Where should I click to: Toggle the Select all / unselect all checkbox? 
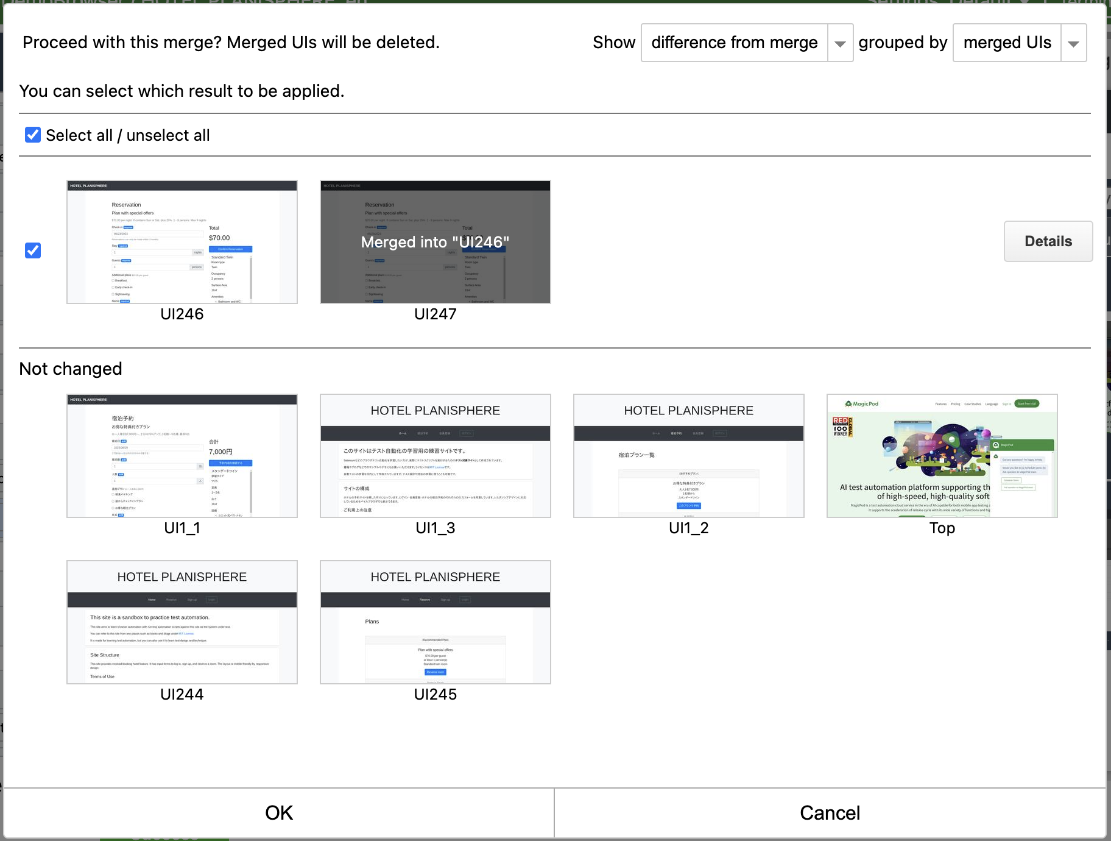(x=33, y=135)
